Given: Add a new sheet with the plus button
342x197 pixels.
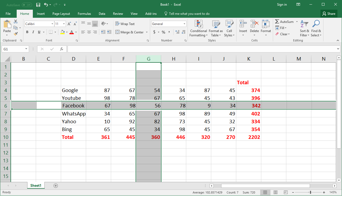Looking at the screenshot, I should (x=55, y=185).
